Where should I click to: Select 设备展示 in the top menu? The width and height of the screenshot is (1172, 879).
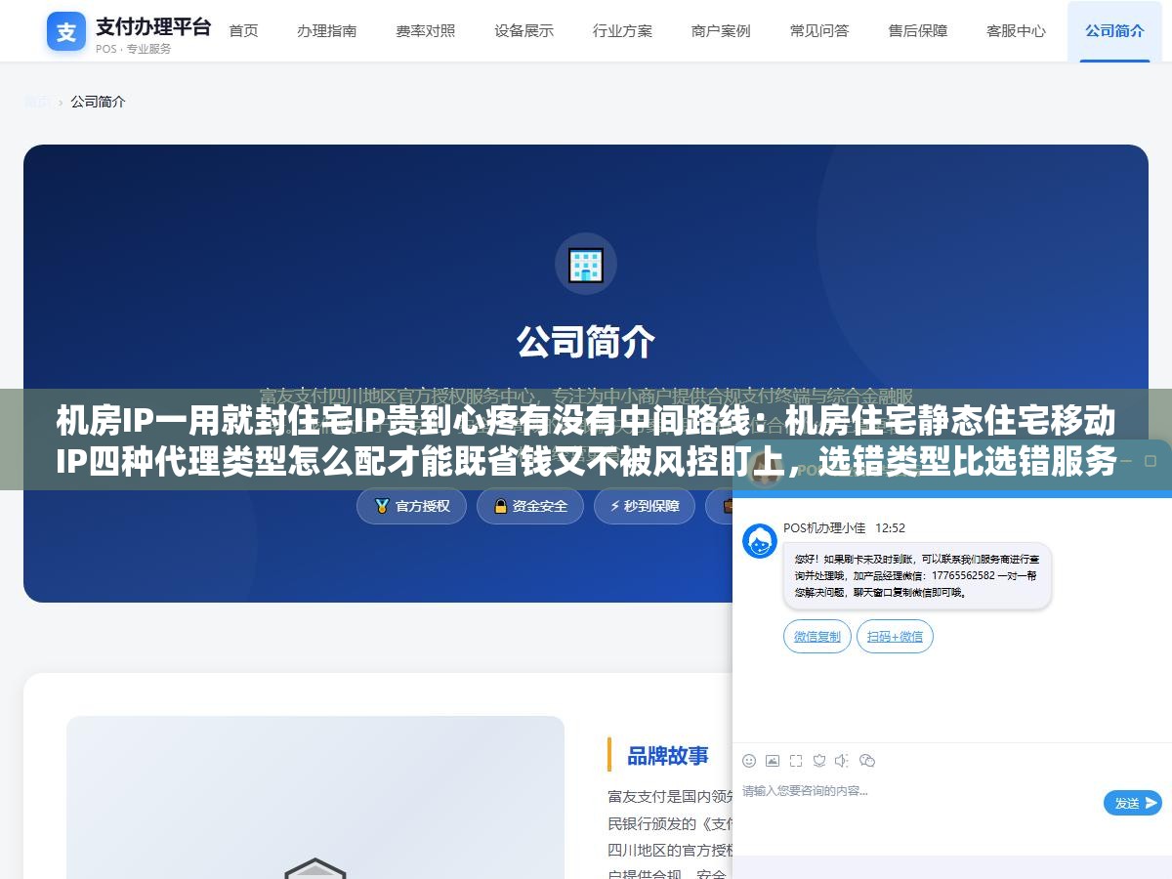coord(523,30)
